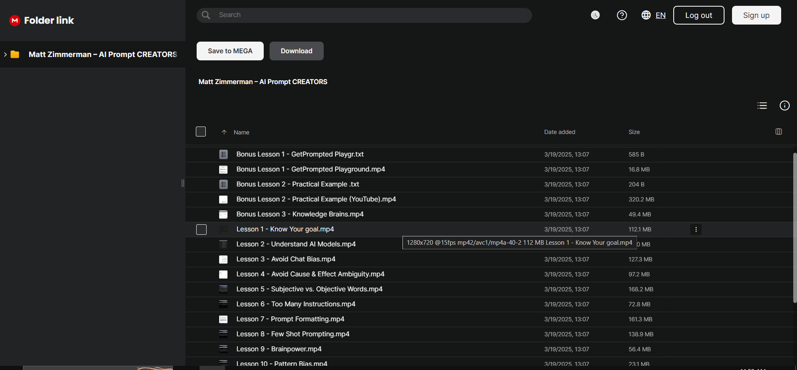
Task: Click the 585 B size value
Action: pos(636,154)
